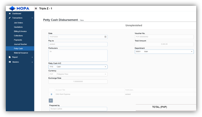Open the Department dropdown
This screenshot has height=117, width=202.
pos(164,52)
